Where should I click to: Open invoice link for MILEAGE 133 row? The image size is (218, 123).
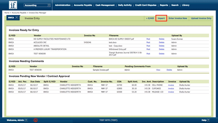(x=171, y=92)
